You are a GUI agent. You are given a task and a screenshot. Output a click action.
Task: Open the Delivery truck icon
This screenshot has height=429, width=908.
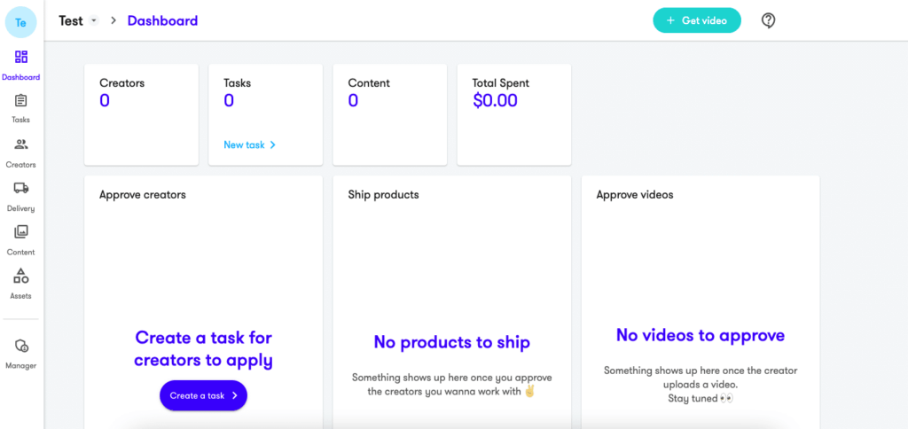21,188
